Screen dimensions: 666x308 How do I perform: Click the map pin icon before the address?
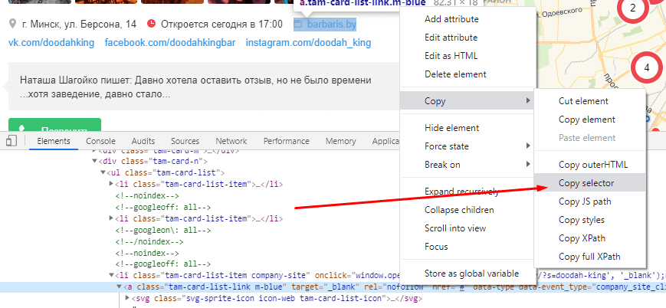pyautogui.click(x=13, y=24)
